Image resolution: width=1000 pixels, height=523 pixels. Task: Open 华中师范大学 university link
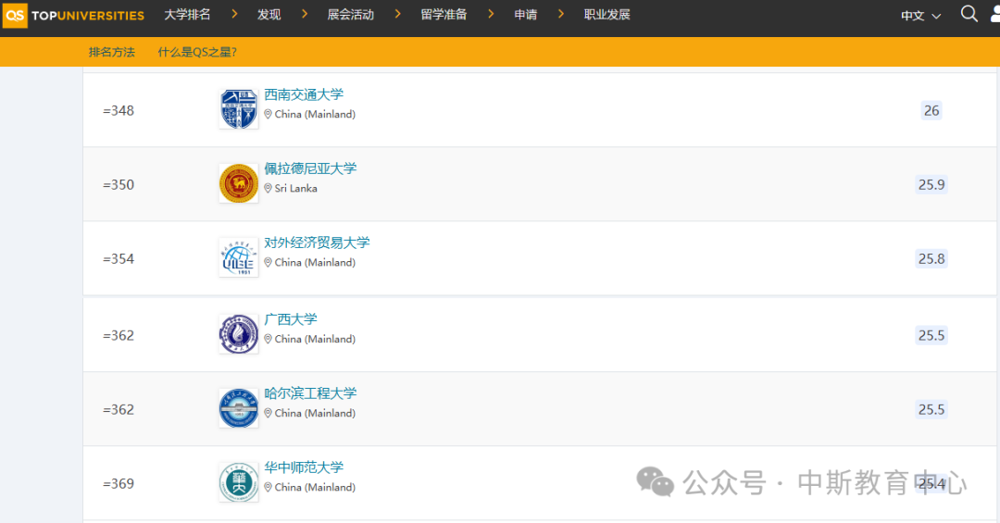304,467
